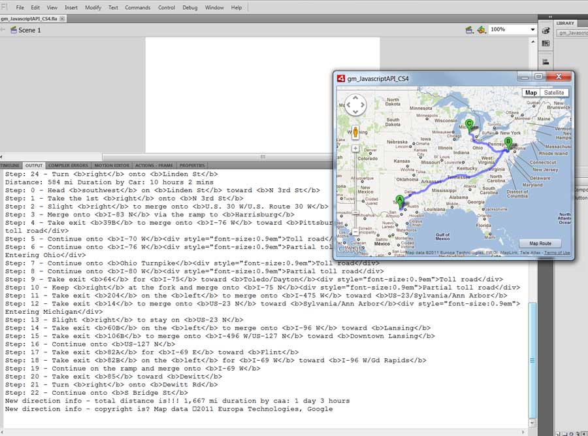Pan the map up with the arrow
Screen dimensions: 588x436
tap(355, 97)
